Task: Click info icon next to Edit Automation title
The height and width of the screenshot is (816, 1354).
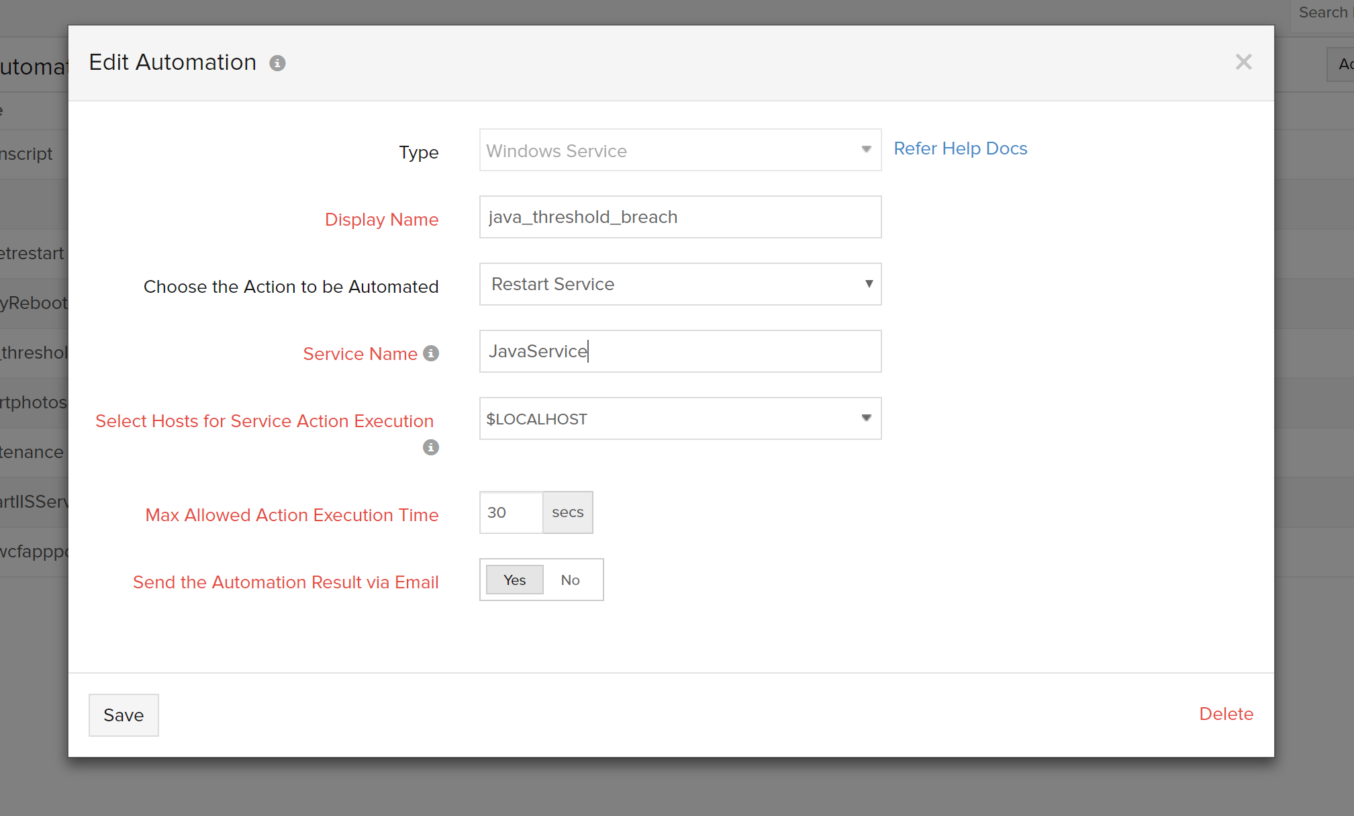Action: click(277, 63)
